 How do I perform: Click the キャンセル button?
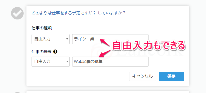click(x=143, y=76)
